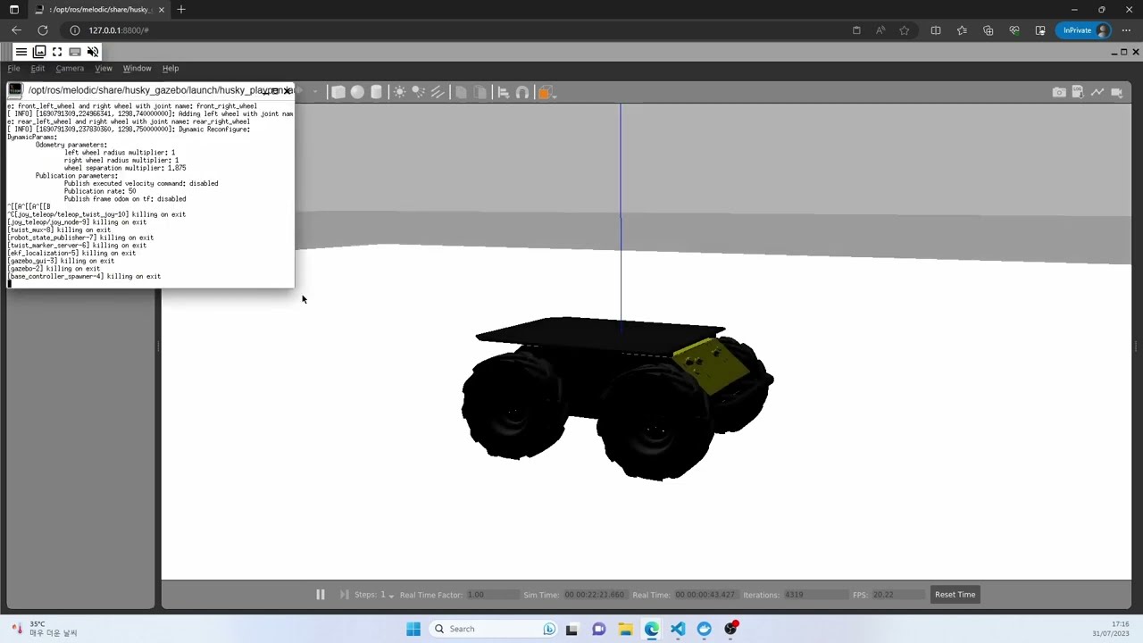The width and height of the screenshot is (1143, 643).
Task: Open Gazebo View menu
Action: point(104,68)
